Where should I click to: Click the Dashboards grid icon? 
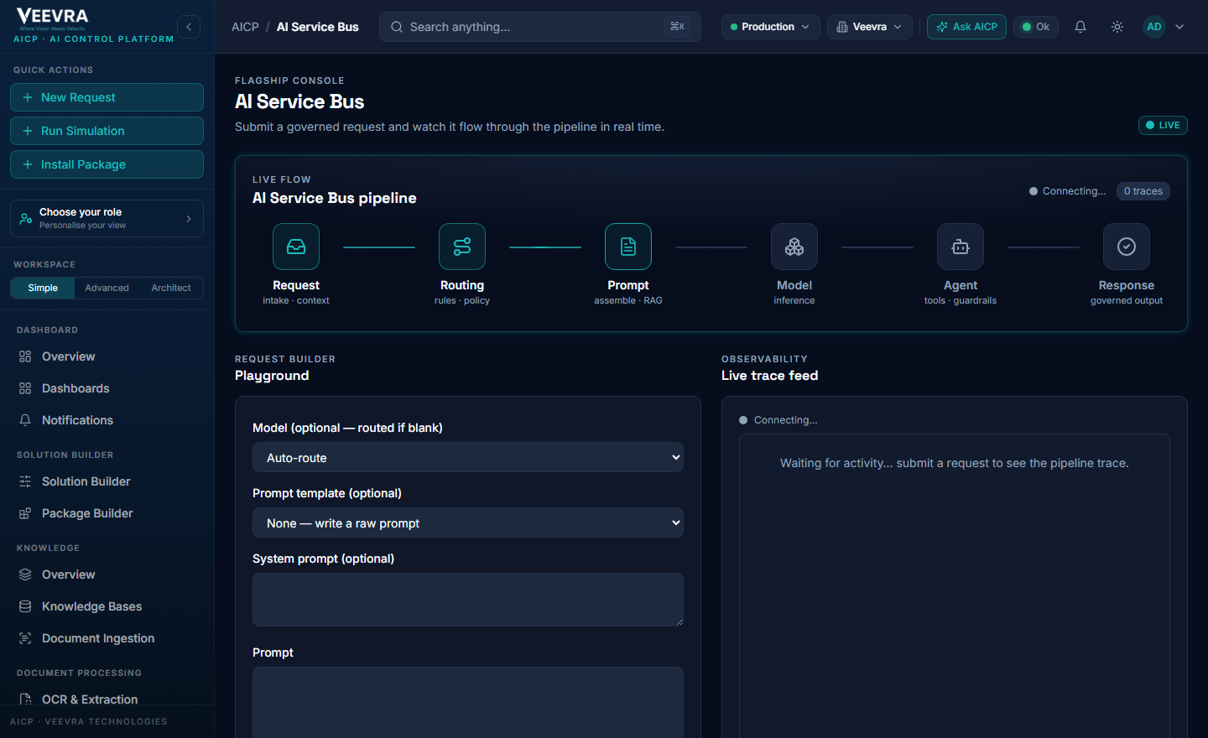pos(25,388)
